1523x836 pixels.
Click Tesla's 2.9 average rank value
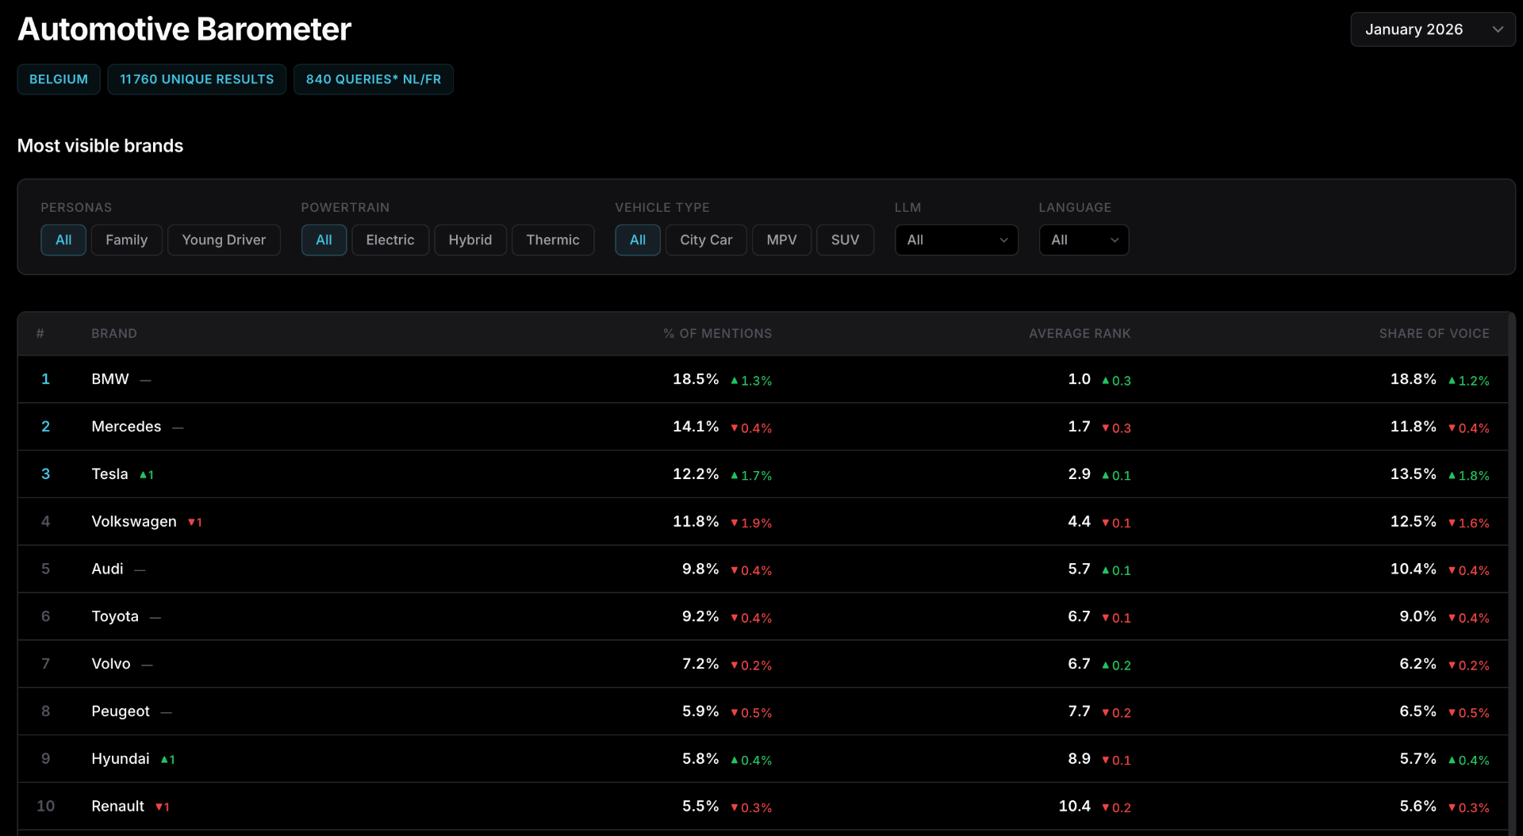1079,474
